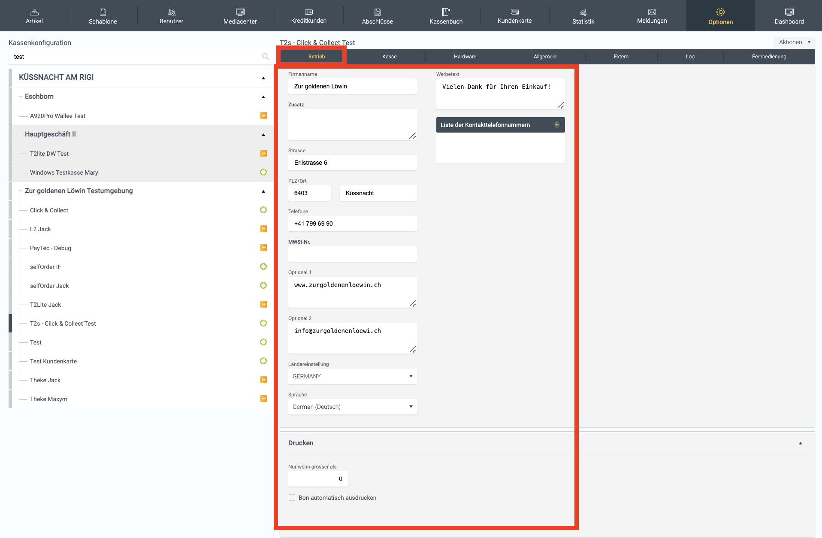Switch to the Hardware tab

(x=465, y=57)
